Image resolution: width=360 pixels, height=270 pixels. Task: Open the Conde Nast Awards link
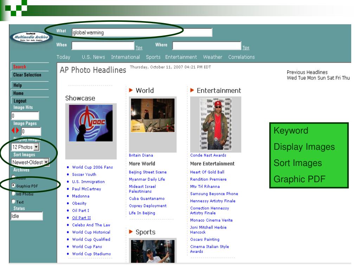(x=208, y=155)
